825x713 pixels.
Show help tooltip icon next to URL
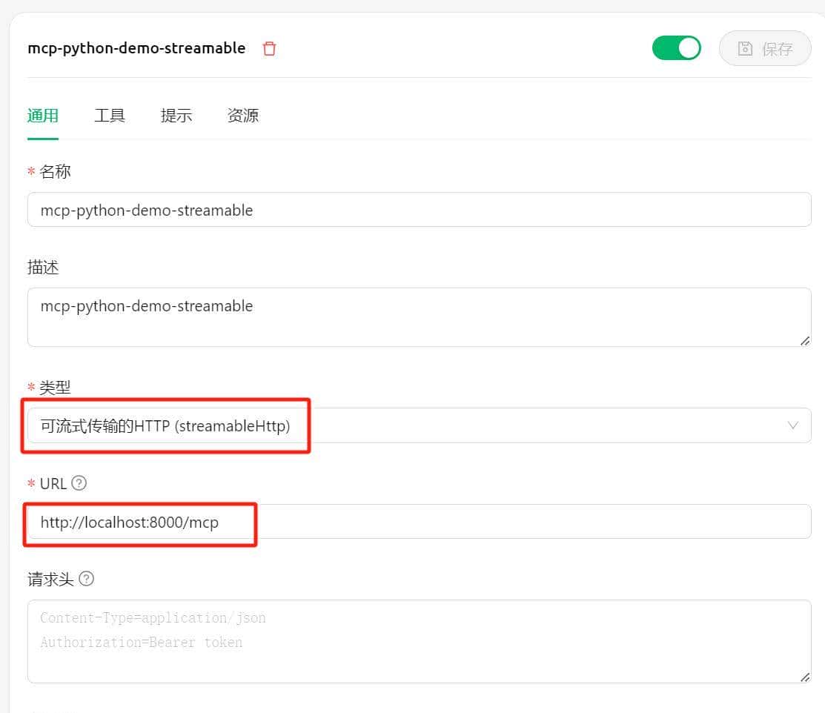79,483
